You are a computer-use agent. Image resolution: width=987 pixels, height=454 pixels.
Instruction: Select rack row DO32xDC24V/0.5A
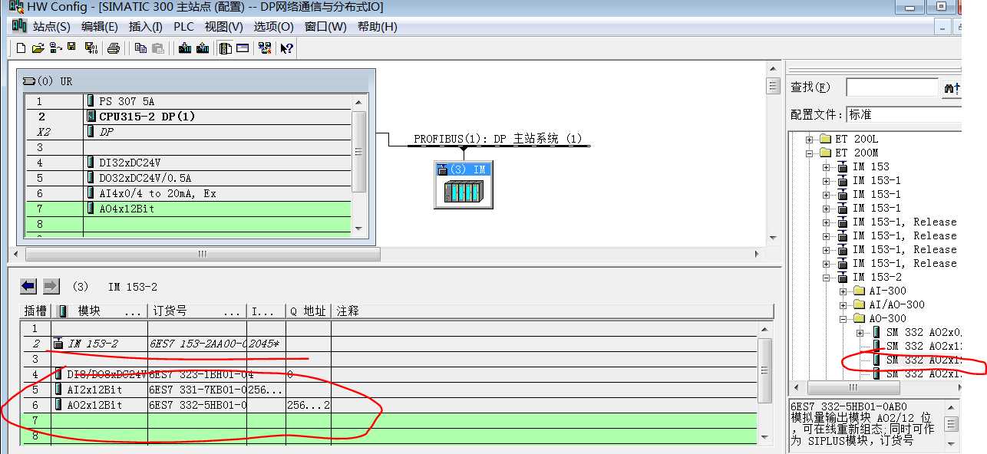pyautogui.click(x=188, y=178)
